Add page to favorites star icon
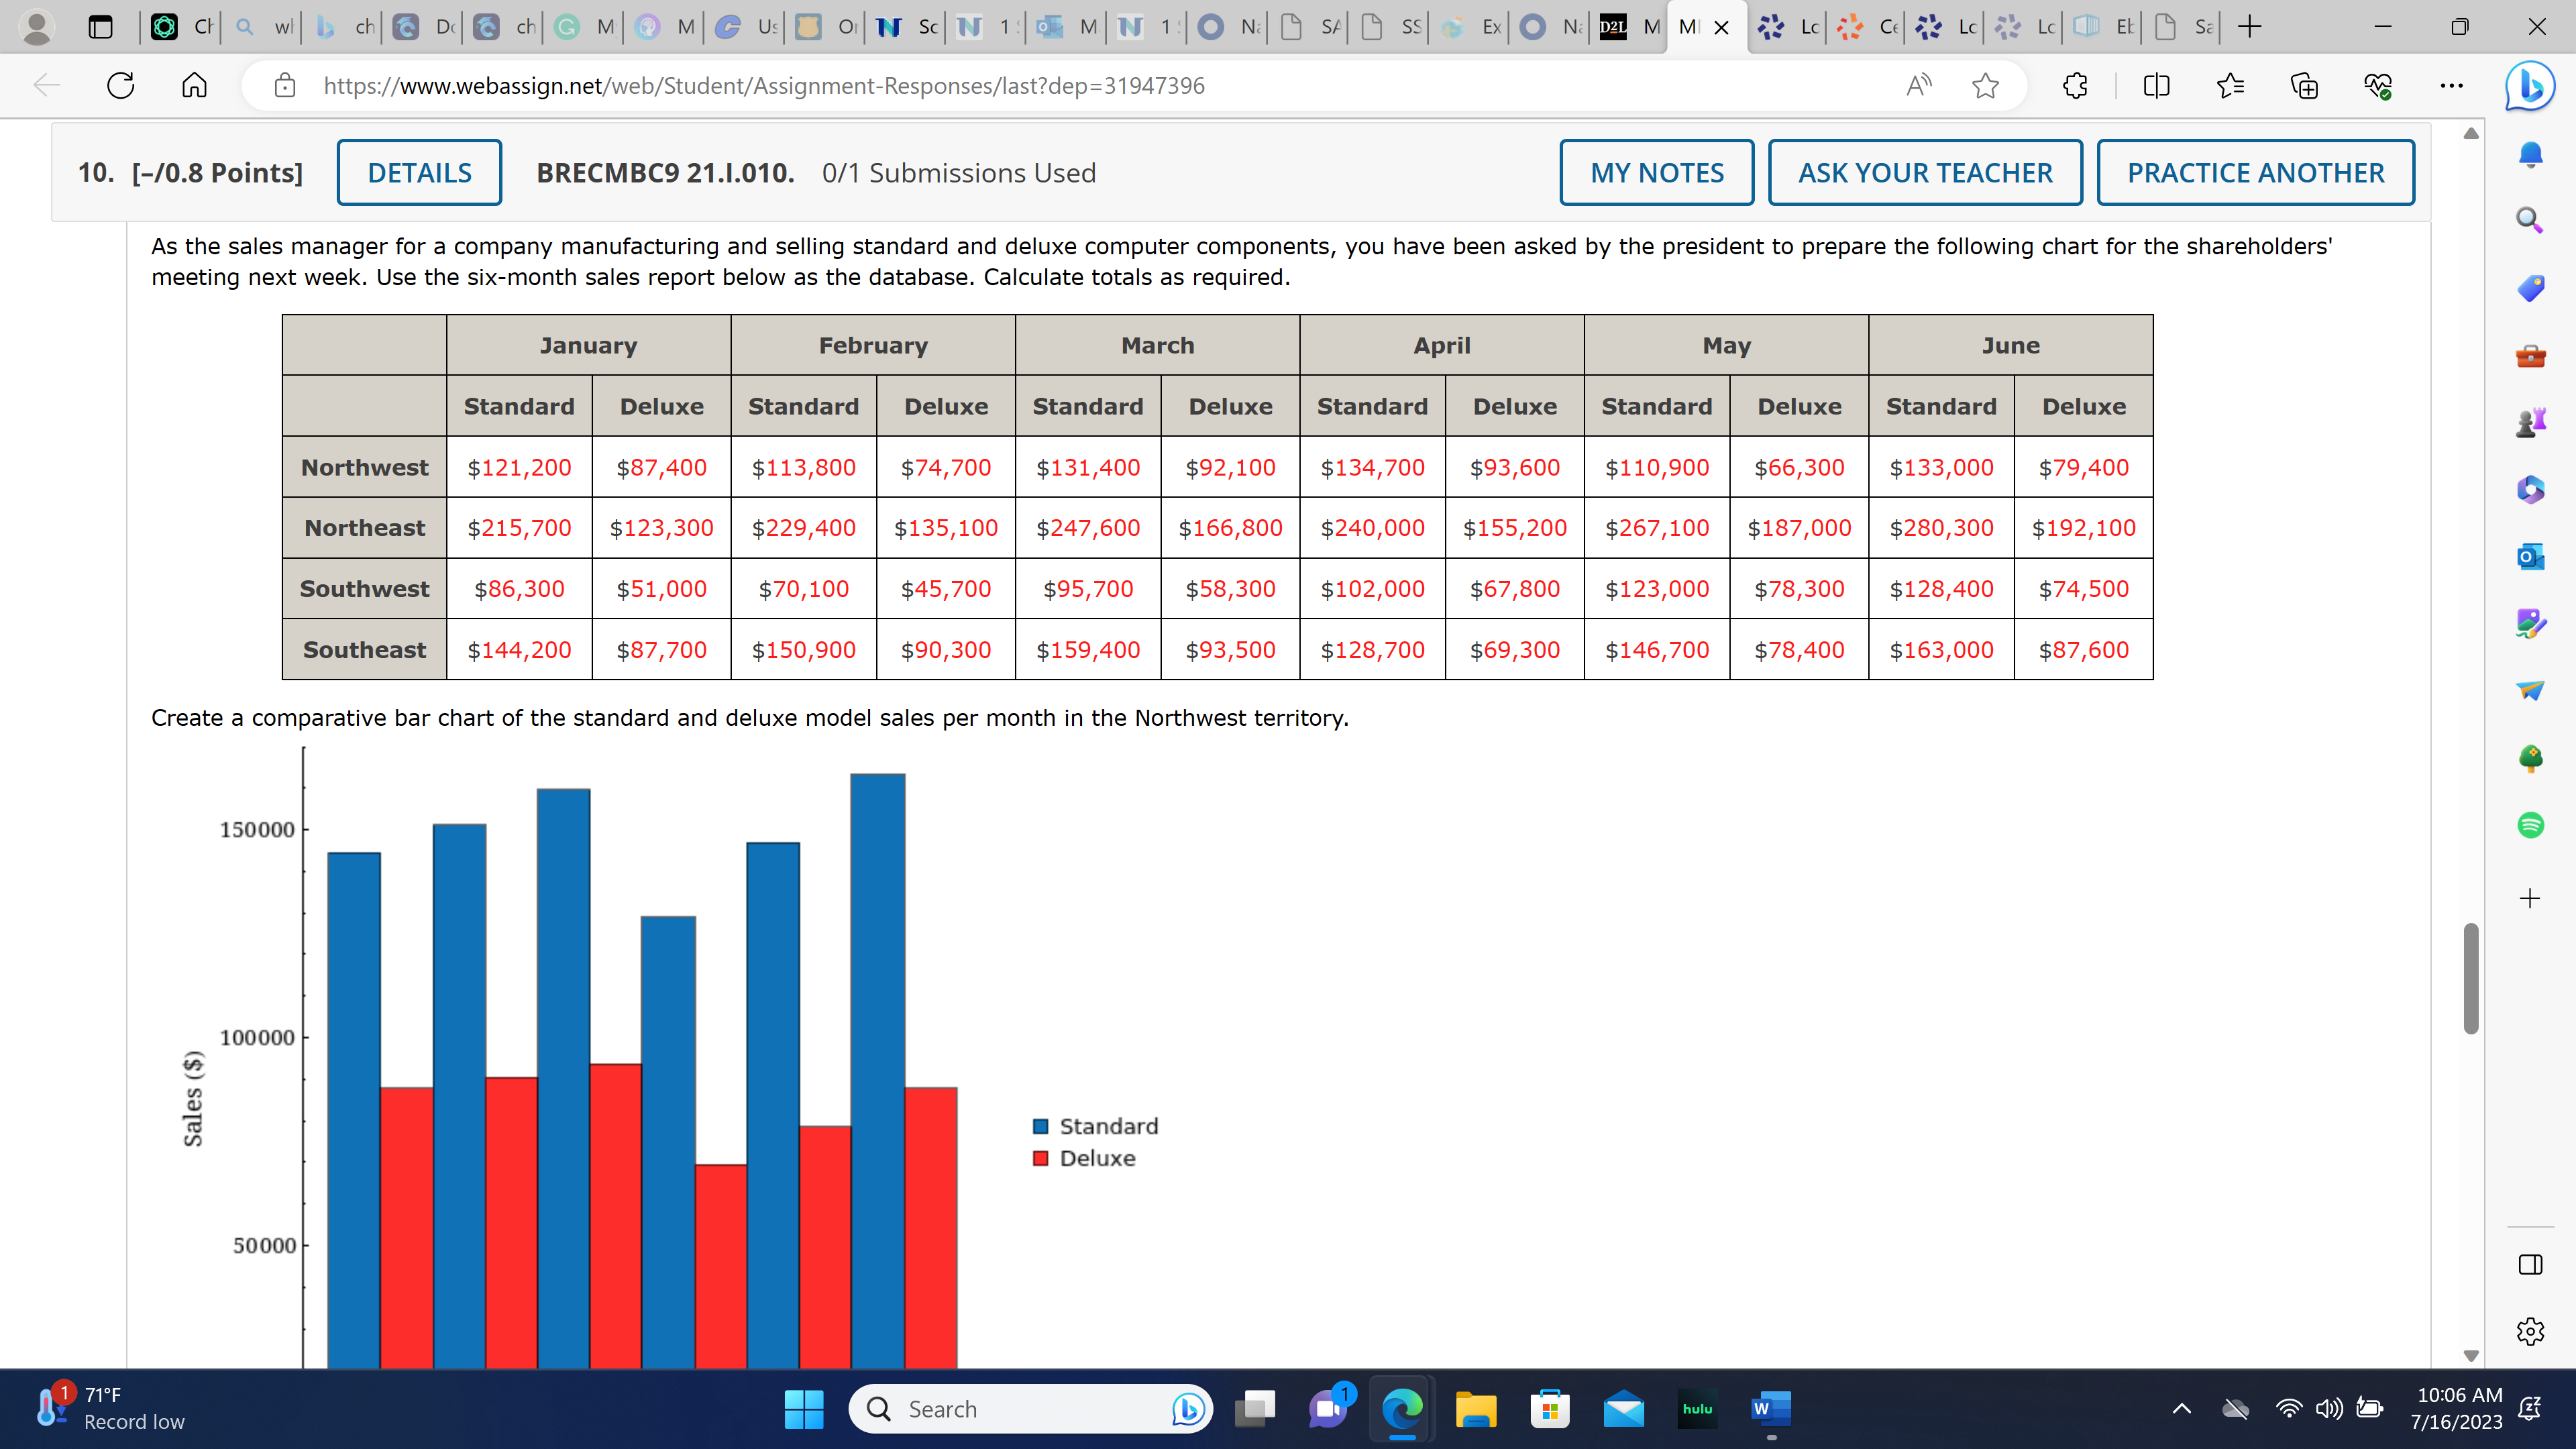This screenshot has width=2576, height=1449. point(1985,86)
